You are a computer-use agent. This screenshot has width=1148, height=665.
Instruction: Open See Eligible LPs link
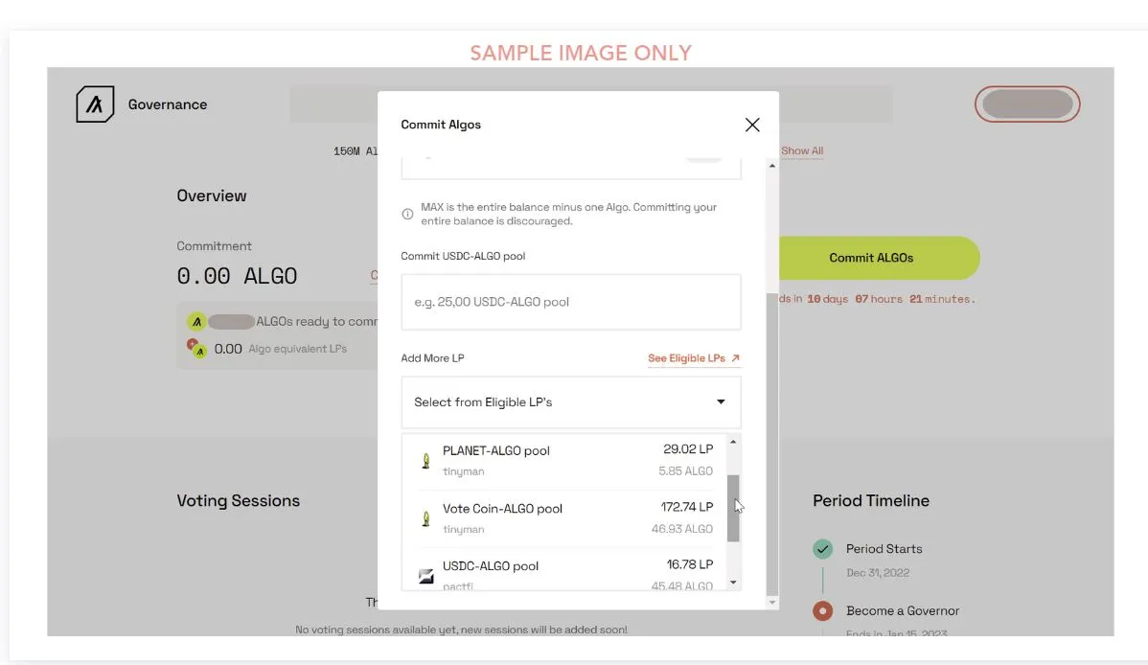[694, 358]
